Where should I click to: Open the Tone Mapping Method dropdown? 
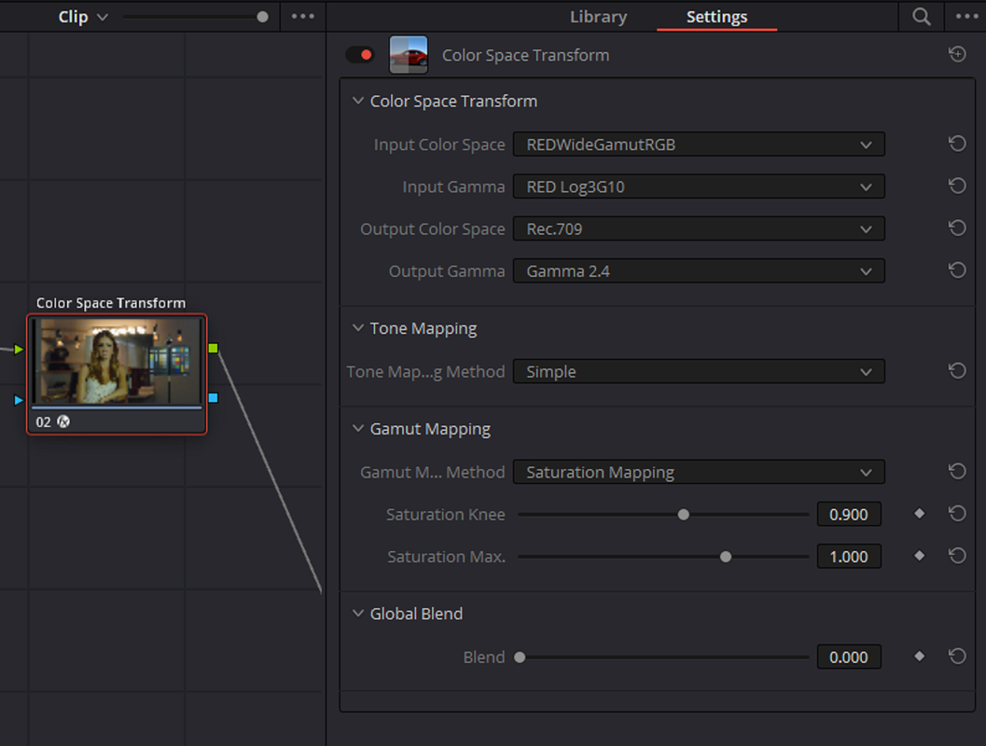(x=699, y=371)
